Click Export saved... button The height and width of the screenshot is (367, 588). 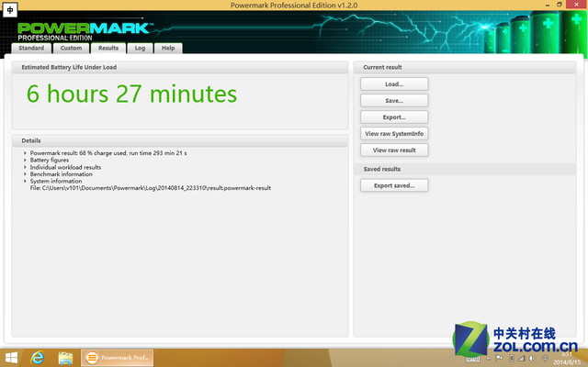coord(394,185)
